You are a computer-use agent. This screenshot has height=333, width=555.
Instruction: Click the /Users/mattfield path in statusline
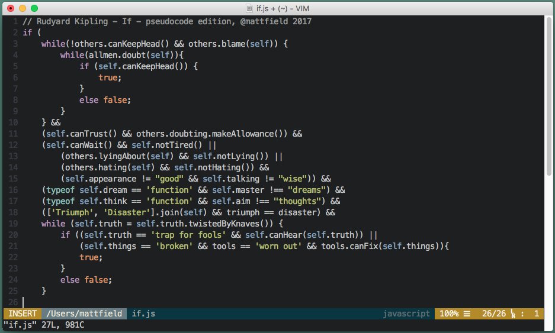84,313
